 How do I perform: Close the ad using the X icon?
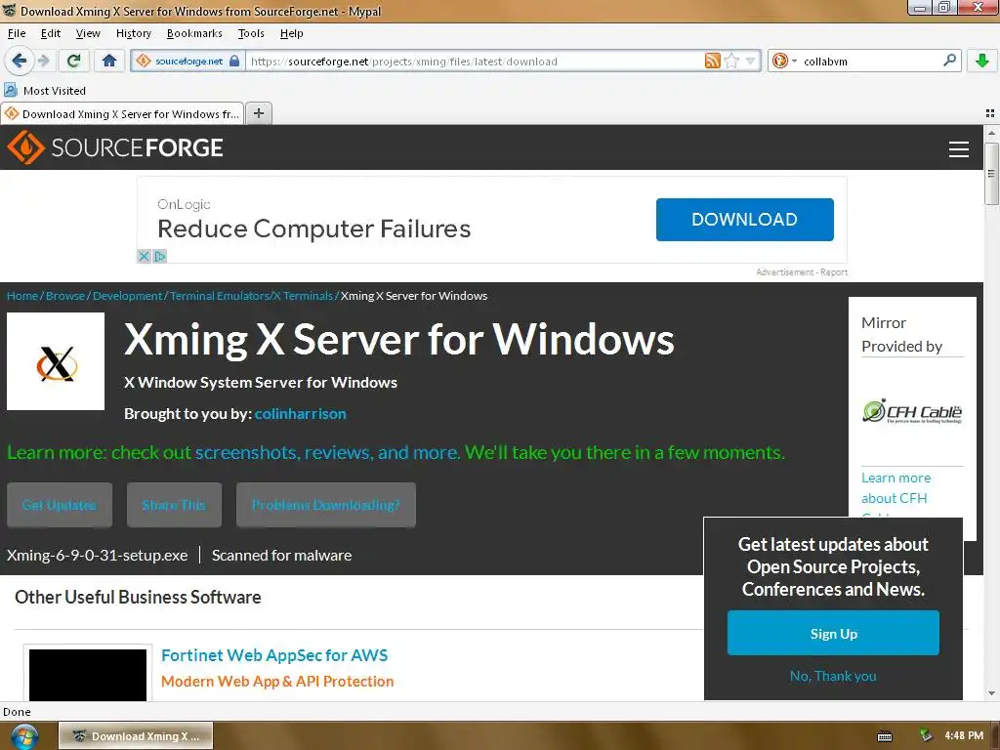point(145,257)
